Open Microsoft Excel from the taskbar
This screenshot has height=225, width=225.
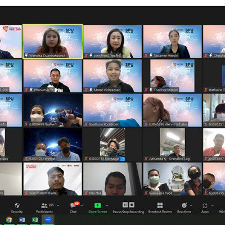point(35,220)
